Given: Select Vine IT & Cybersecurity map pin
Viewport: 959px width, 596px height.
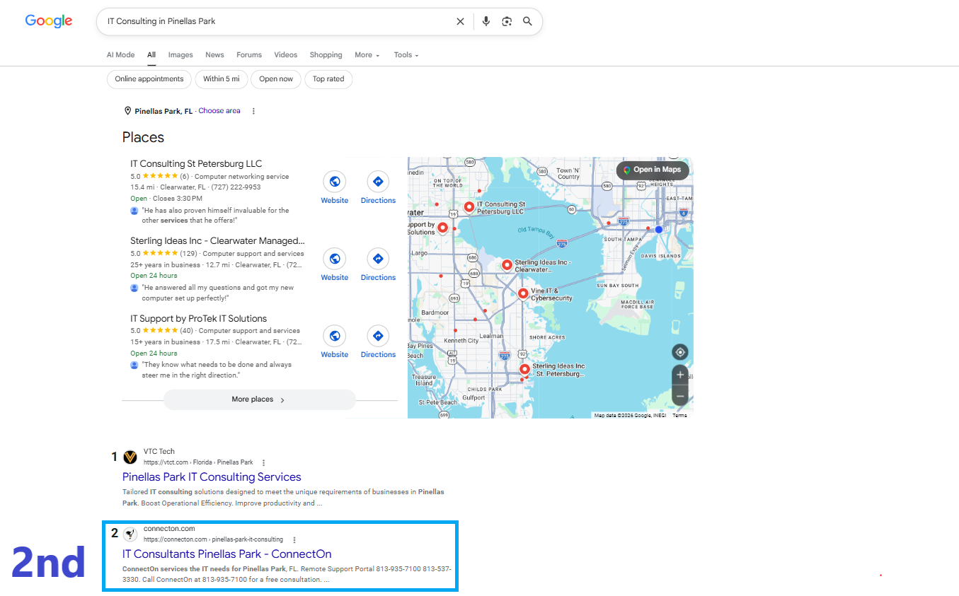Looking at the screenshot, I should point(523,293).
